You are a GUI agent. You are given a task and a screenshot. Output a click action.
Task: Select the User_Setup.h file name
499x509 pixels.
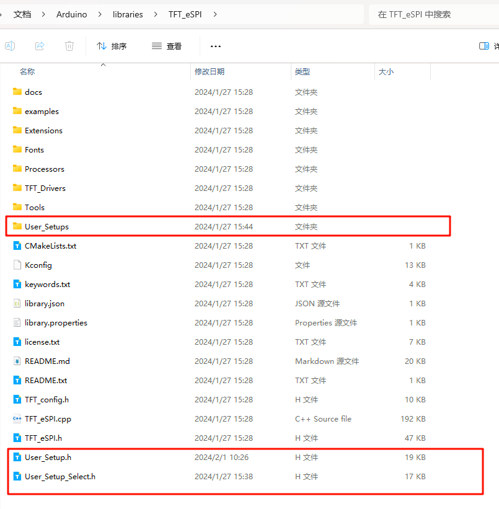click(48, 457)
